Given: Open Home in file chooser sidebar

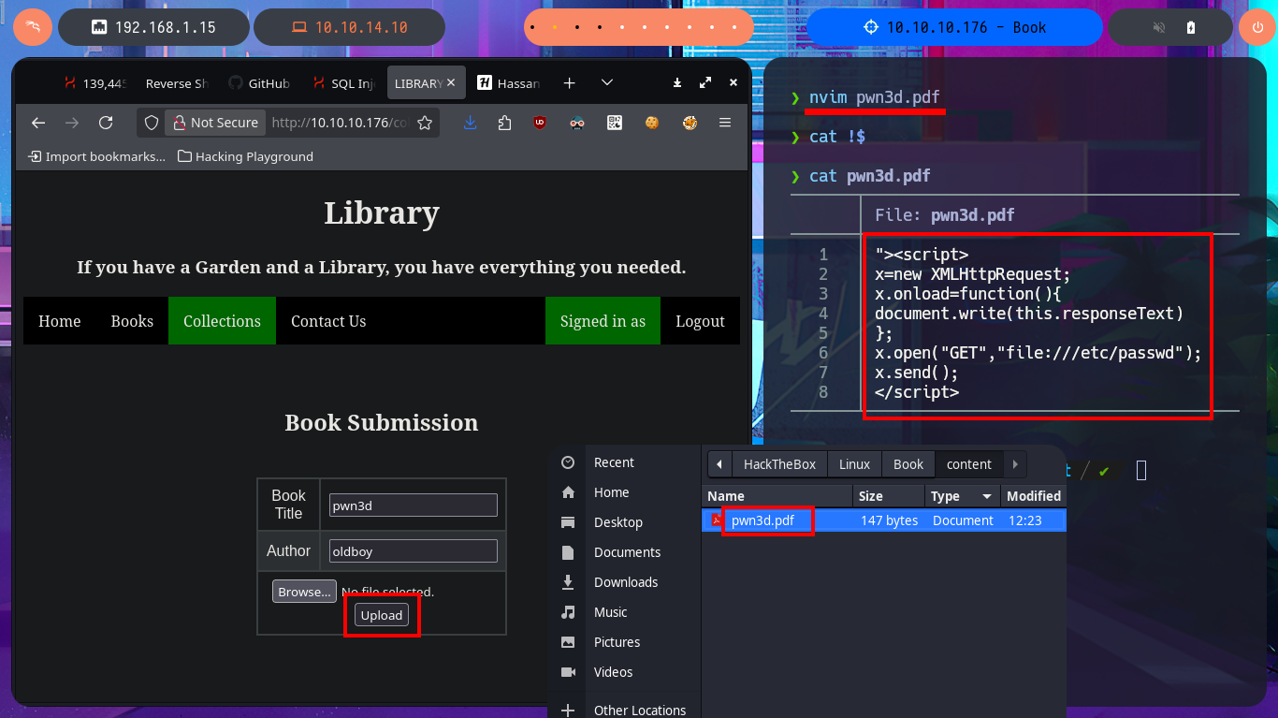Looking at the screenshot, I should (624, 492).
